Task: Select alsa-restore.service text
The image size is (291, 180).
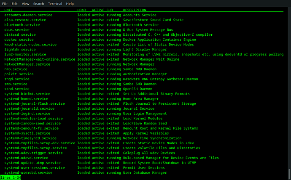Action: coord(25,20)
